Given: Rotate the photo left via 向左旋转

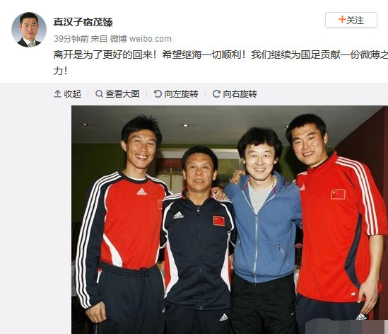Looking at the screenshot, I should click(x=181, y=94).
